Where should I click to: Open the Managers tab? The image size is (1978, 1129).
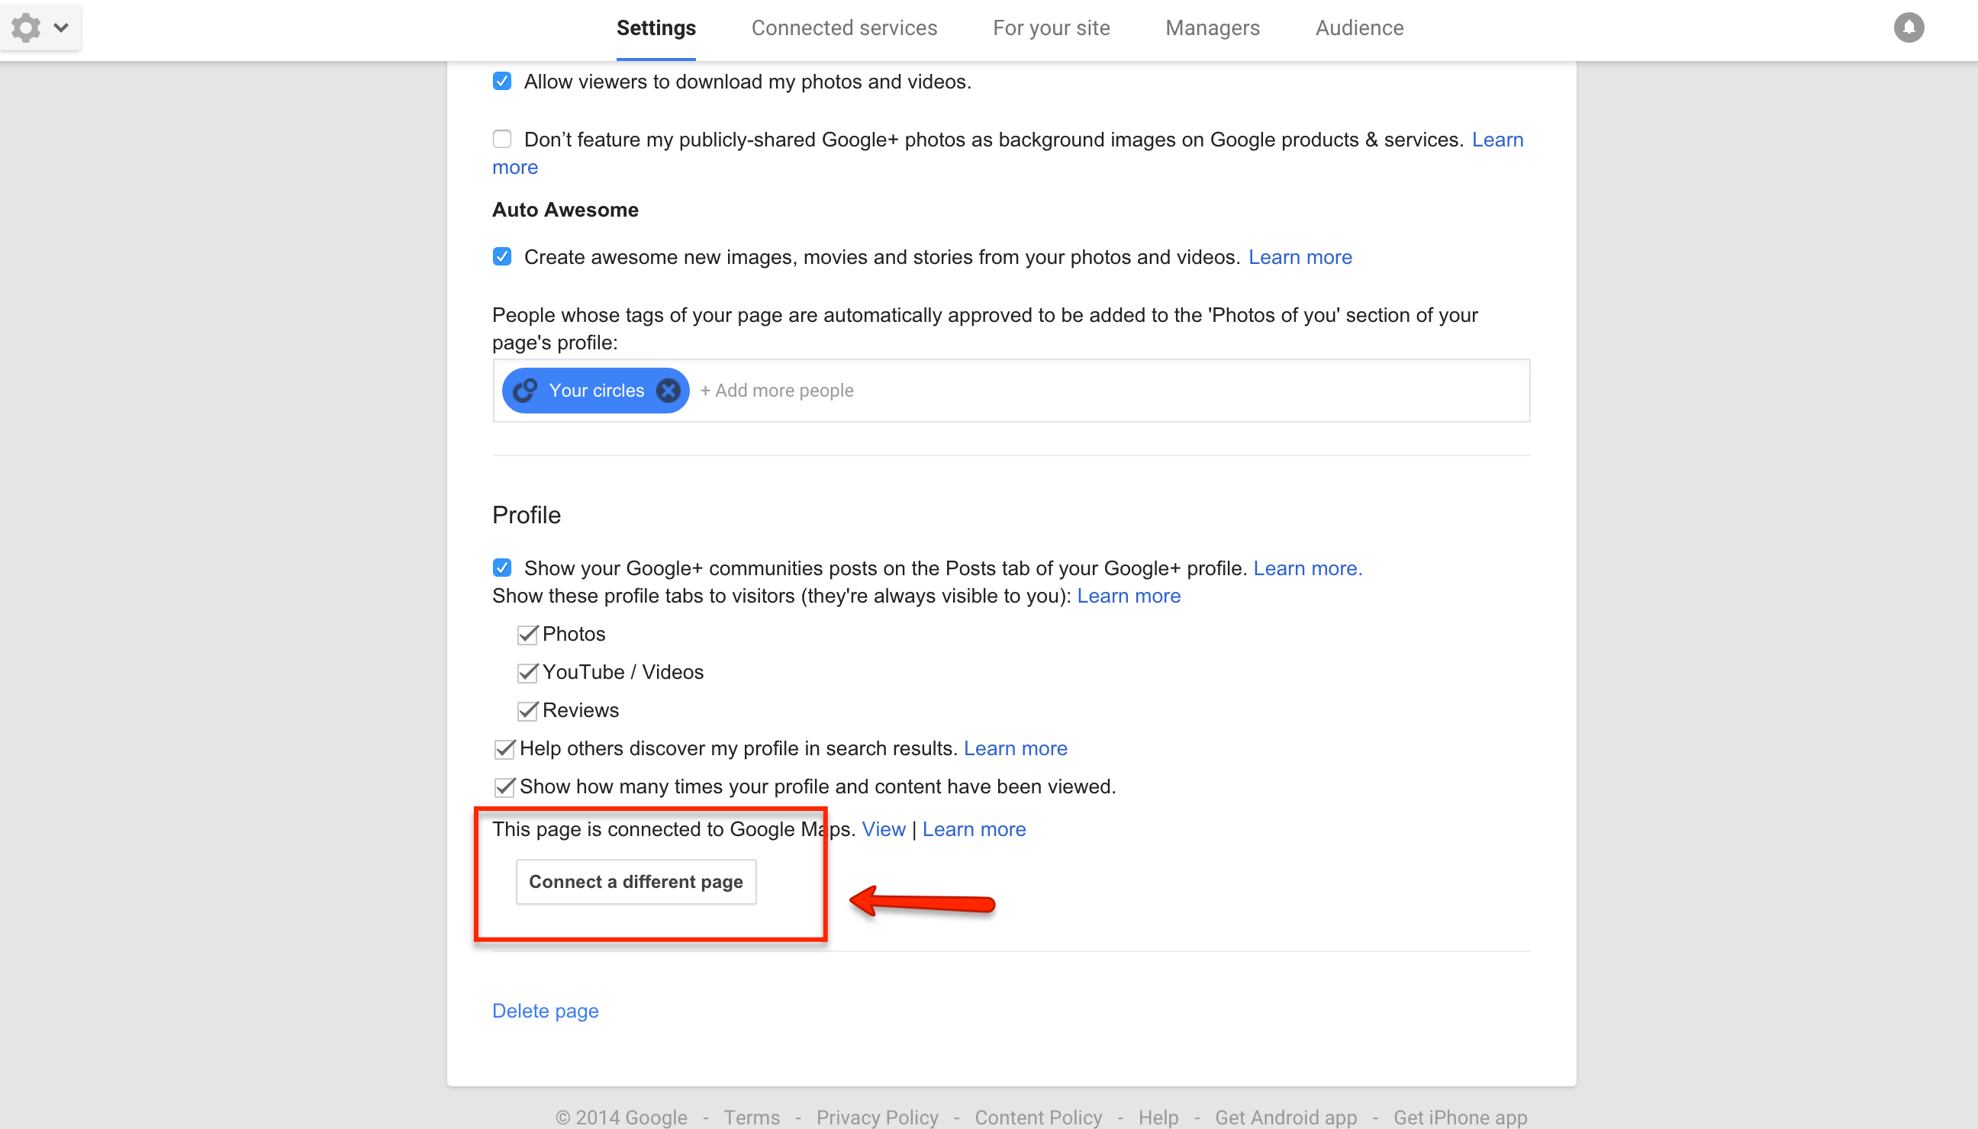coord(1213,28)
